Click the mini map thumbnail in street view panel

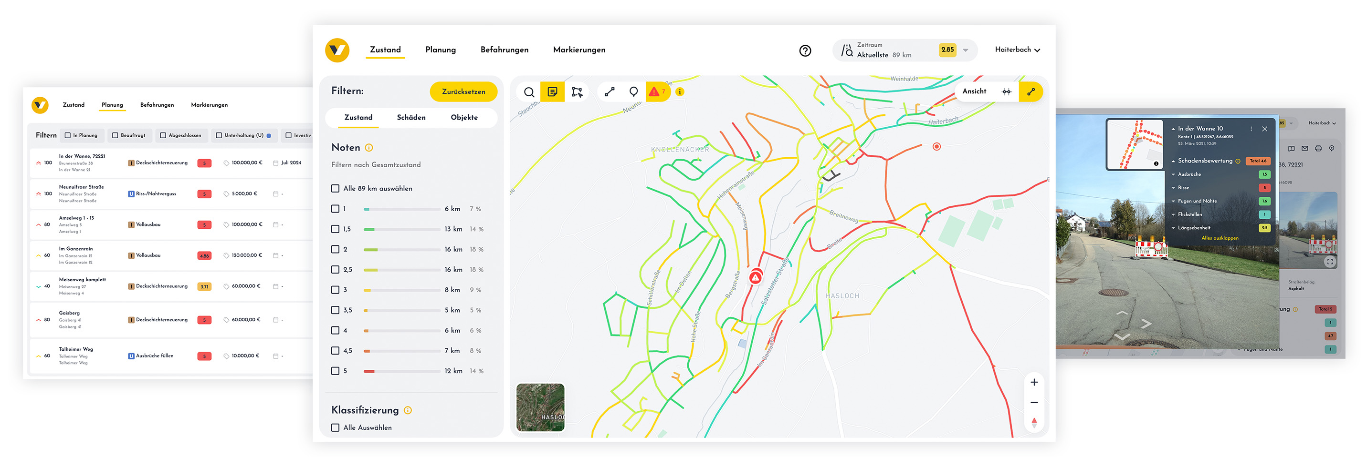tap(1135, 144)
